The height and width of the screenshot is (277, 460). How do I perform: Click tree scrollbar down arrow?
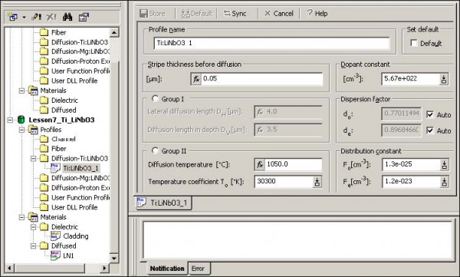click(114, 258)
